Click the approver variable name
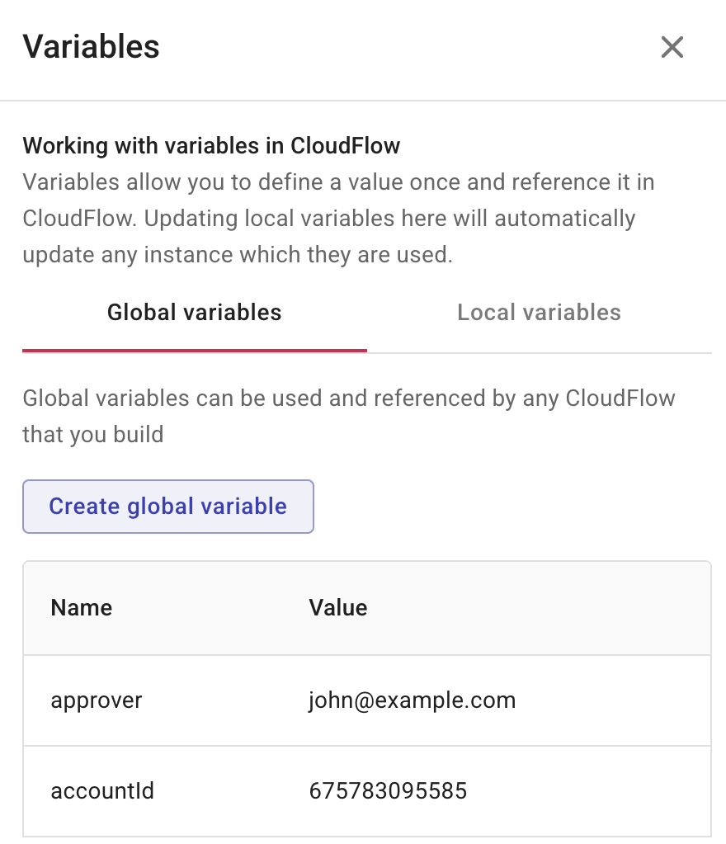This screenshot has height=844, width=726. click(x=97, y=700)
